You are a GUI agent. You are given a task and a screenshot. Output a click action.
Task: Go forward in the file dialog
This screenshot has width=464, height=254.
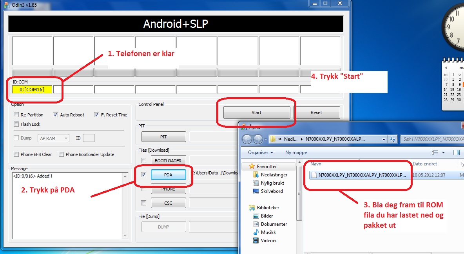point(258,139)
